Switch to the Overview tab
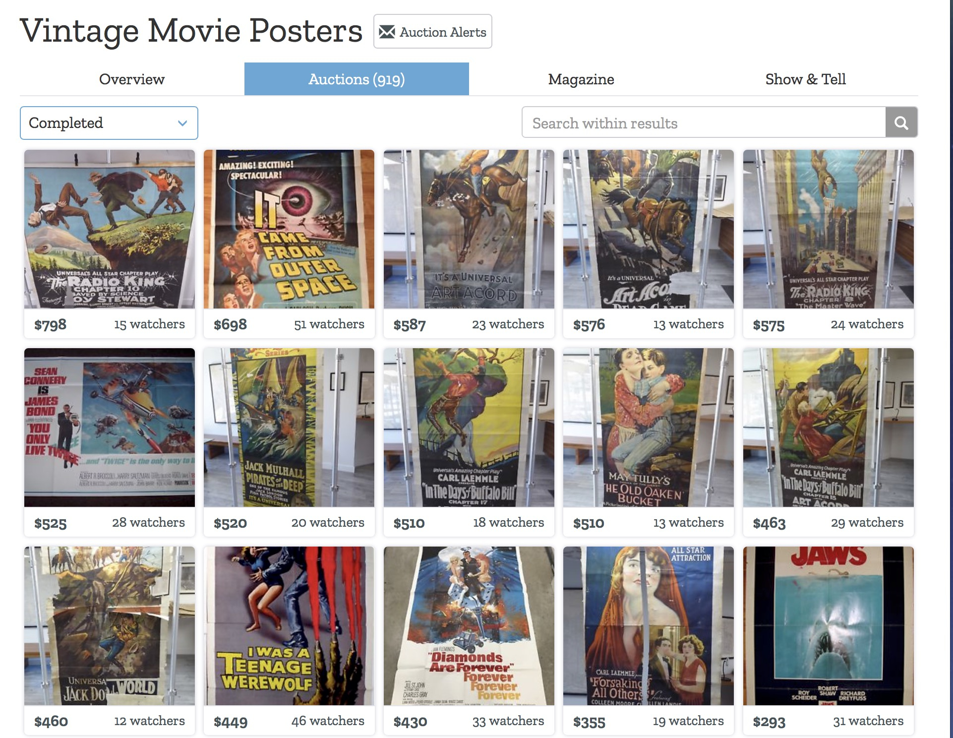 pos(131,79)
